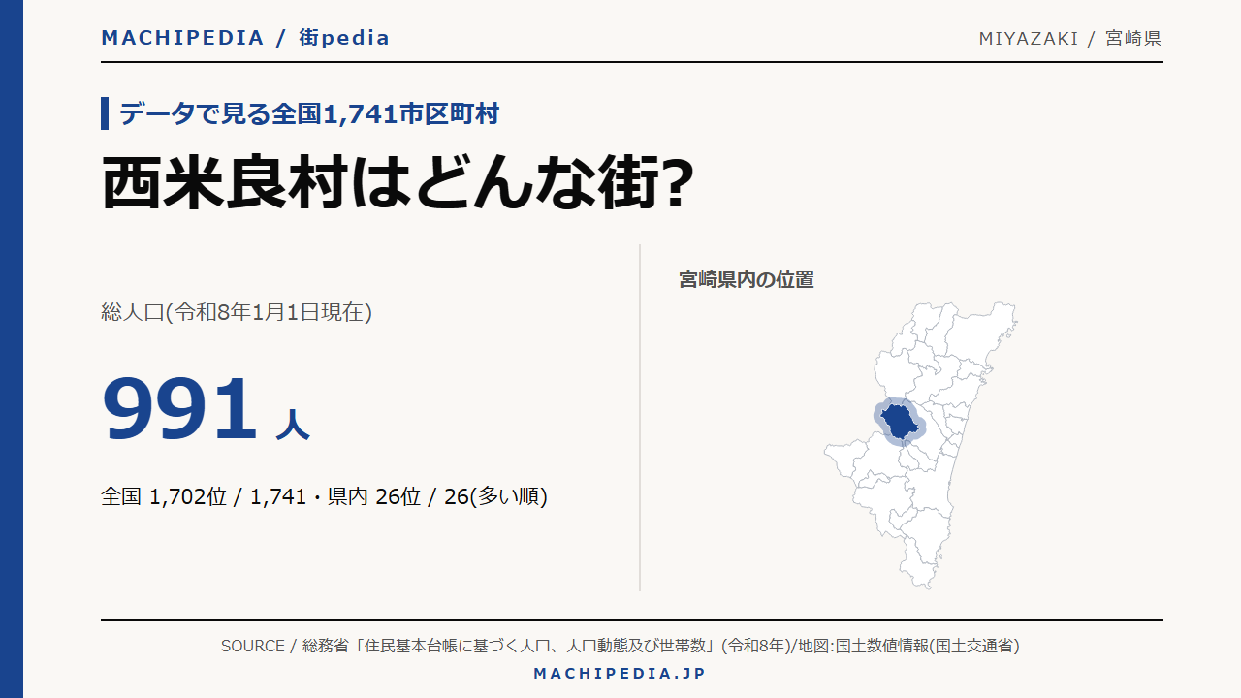Click the MACHIPEDIA / 街pedia header title
Screen dimensions: 1241x698
(x=245, y=38)
